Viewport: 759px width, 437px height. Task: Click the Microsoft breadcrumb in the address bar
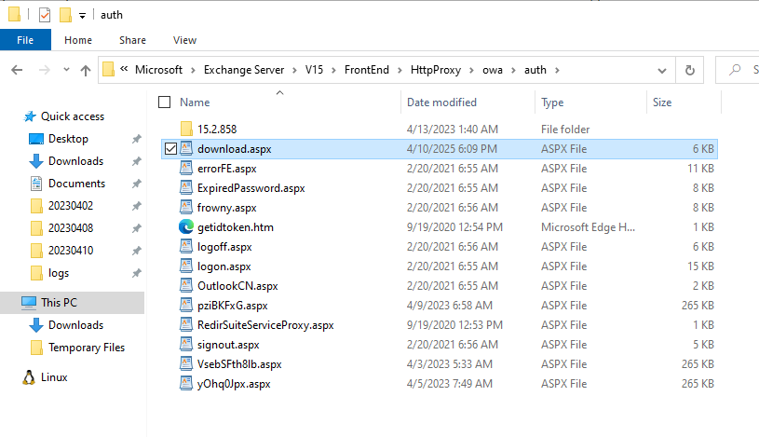coord(158,70)
